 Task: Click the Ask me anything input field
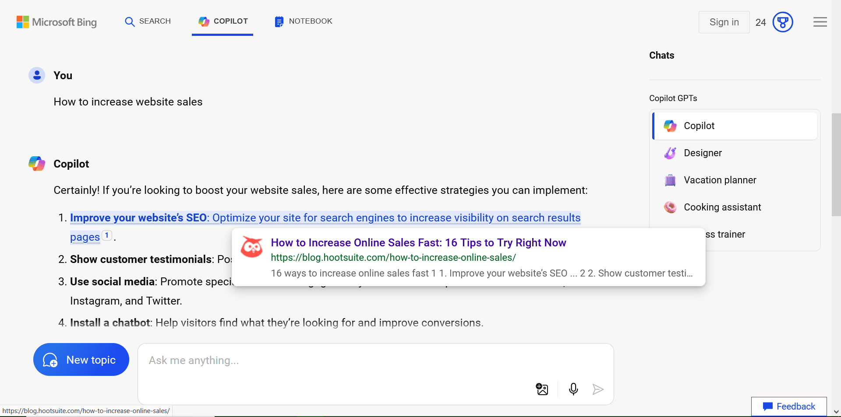[x=333, y=361]
